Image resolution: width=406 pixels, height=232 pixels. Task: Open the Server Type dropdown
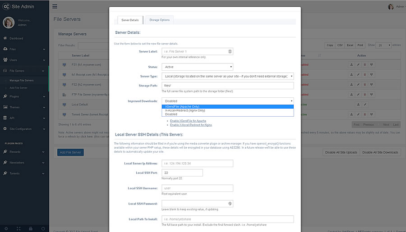(x=228, y=76)
